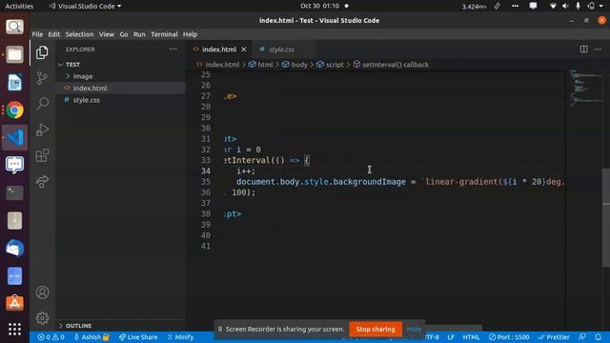Open the clock and calendar in top bar

[x=320, y=6]
